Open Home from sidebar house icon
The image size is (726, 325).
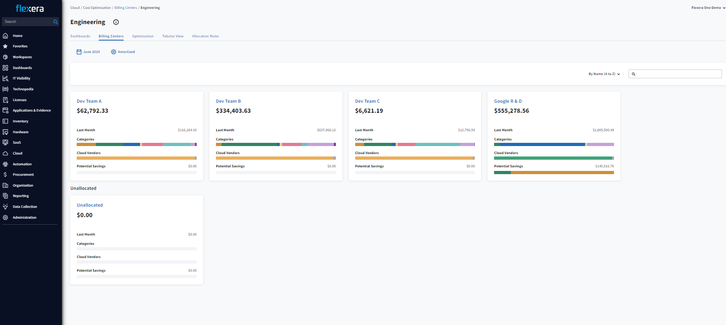tap(6, 36)
